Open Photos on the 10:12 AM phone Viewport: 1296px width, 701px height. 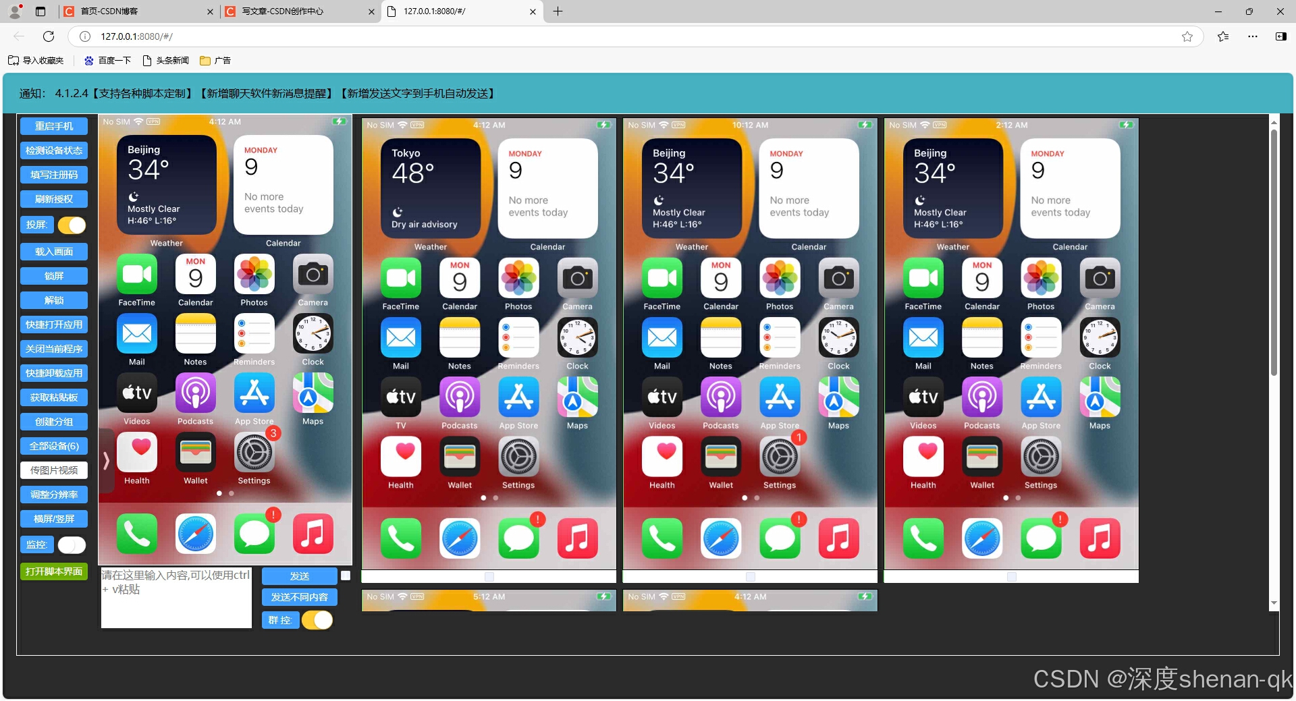[x=780, y=278]
